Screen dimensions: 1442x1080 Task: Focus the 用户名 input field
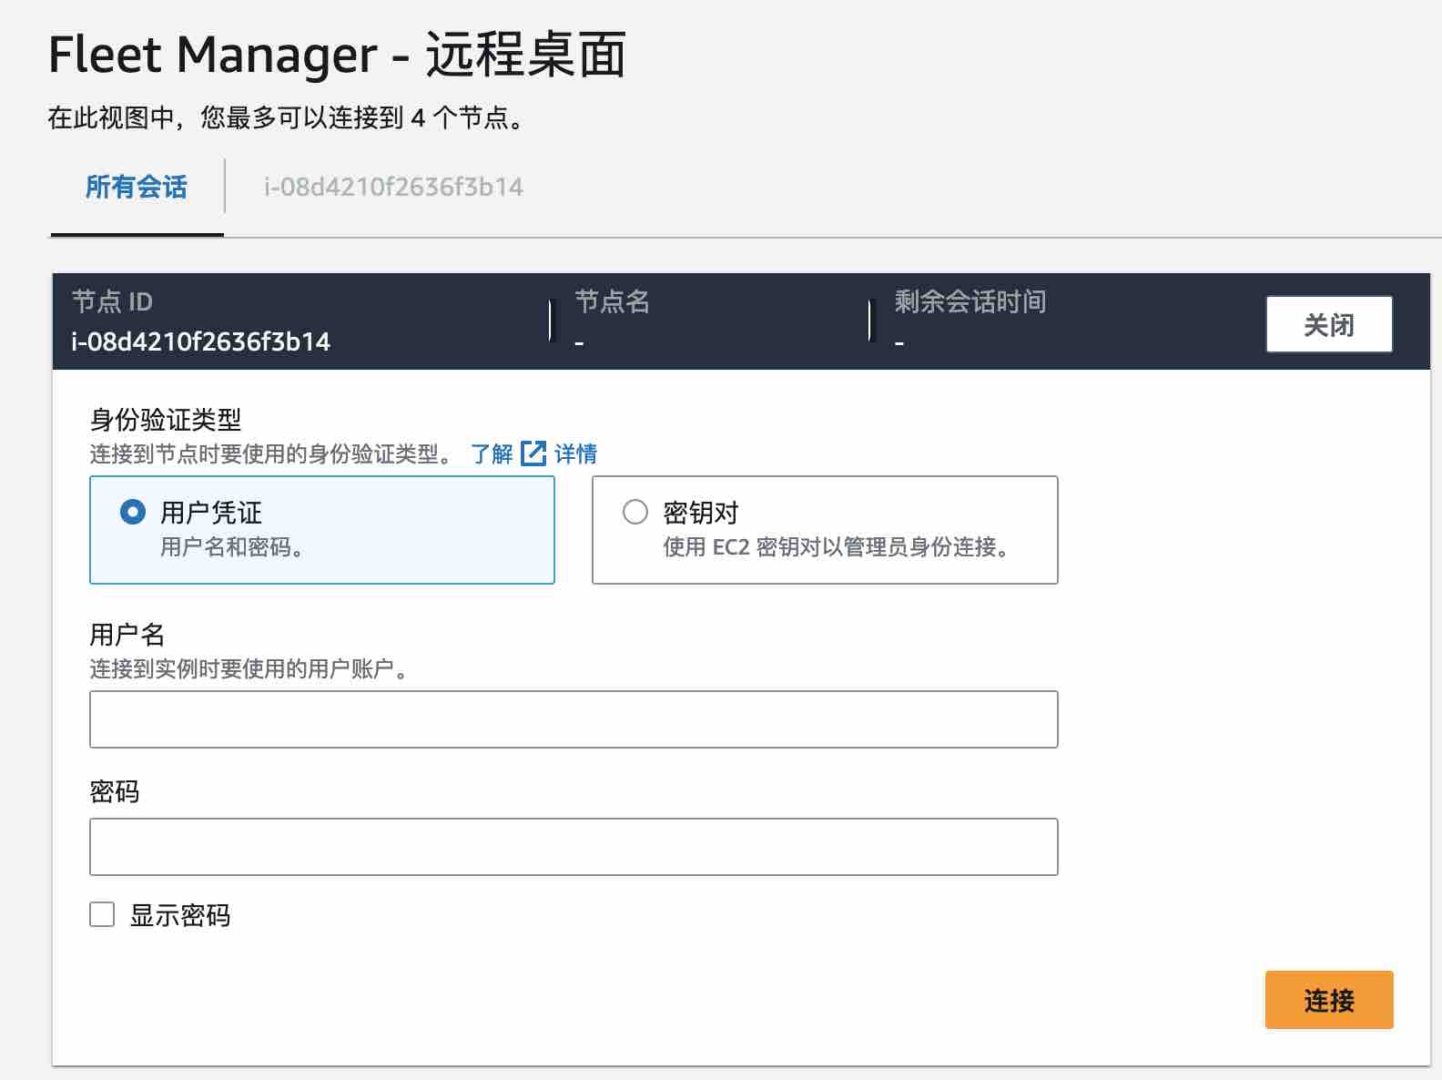click(574, 719)
